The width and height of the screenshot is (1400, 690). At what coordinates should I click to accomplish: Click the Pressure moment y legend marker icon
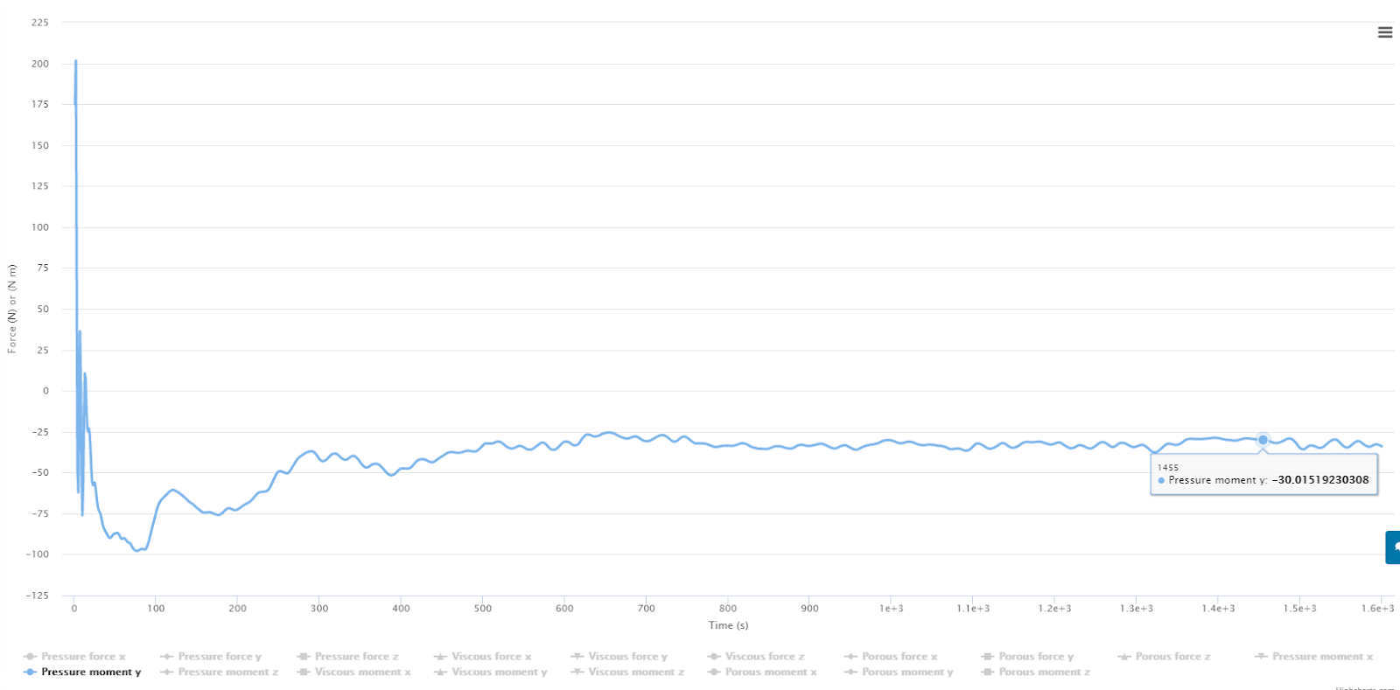click(x=31, y=673)
